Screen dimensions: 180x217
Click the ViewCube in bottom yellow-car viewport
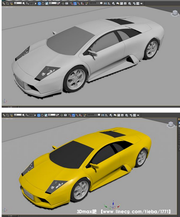[x=171, y=124]
